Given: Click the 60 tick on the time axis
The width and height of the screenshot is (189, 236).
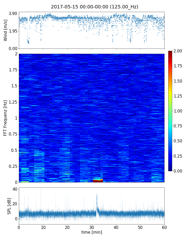Looking at the screenshot, I should pos(164,227).
